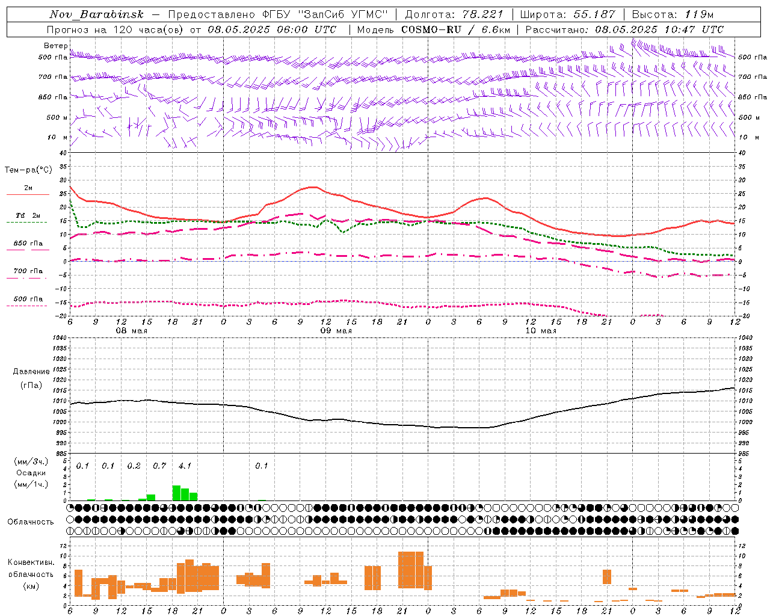Click the tallest orange convective bar near 21h 09 мая
The width and height of the screenshot is (770, 616).
click(x=411, y=570)
